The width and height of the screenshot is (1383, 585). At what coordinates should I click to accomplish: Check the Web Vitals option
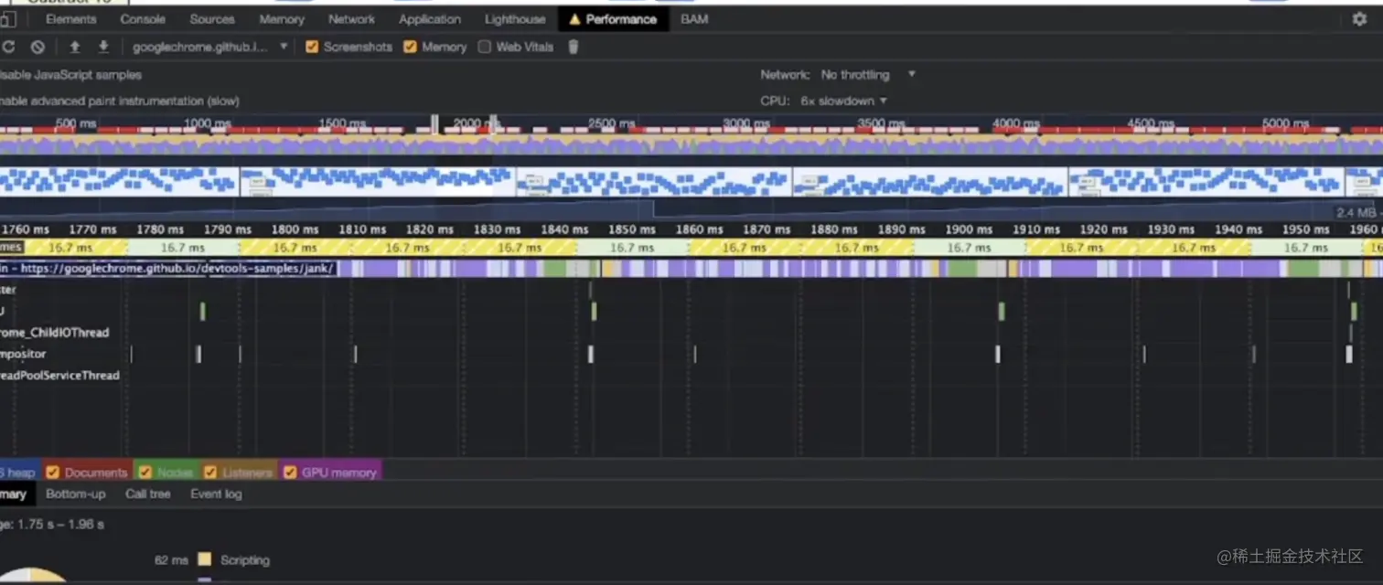pos(484,47)
